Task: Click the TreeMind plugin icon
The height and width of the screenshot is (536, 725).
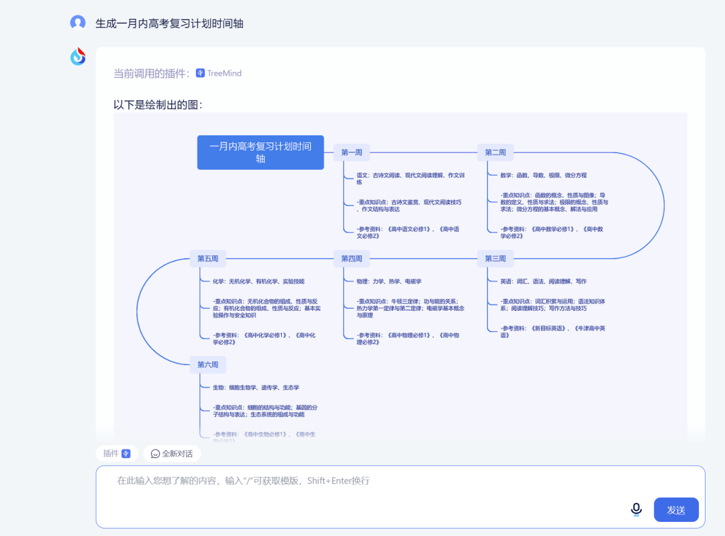Action: point(200,73)
